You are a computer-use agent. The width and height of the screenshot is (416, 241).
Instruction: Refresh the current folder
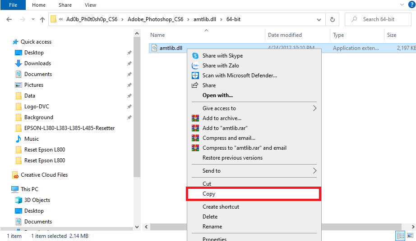pos(332,19)
